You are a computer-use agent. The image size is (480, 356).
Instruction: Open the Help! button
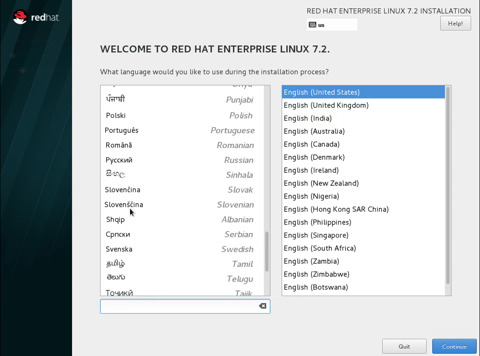click(x=455, y=23)
